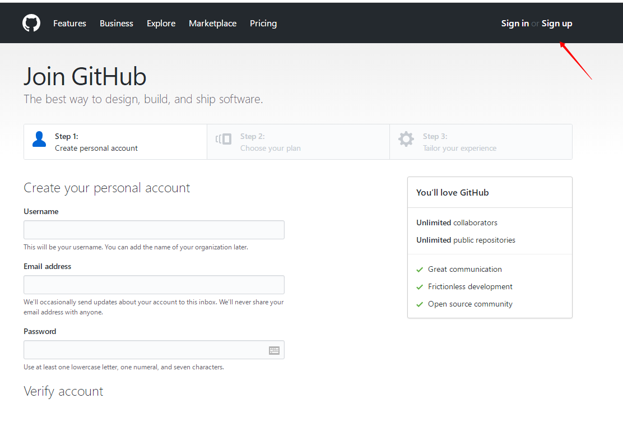Focus the Email address input field
The image size is (623, 445).
point(154,285)
